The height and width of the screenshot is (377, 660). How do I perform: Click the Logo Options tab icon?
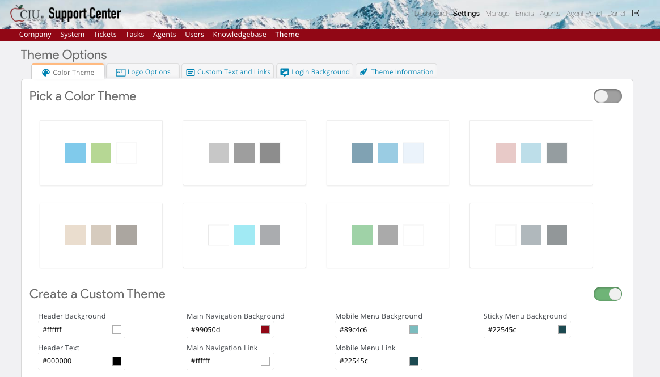[x=120, y=73]
